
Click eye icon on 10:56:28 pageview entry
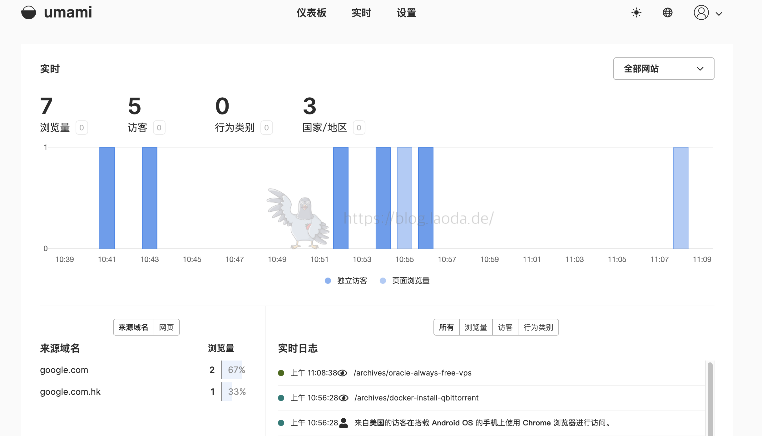point(344,398)
